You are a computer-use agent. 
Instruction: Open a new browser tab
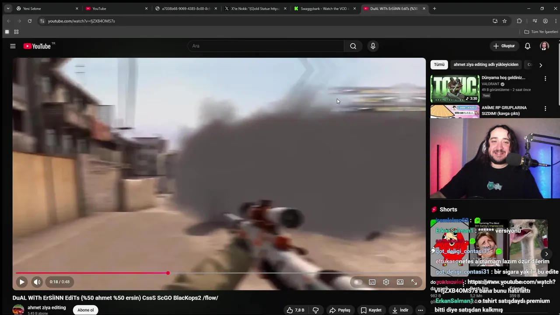point(434,8)
